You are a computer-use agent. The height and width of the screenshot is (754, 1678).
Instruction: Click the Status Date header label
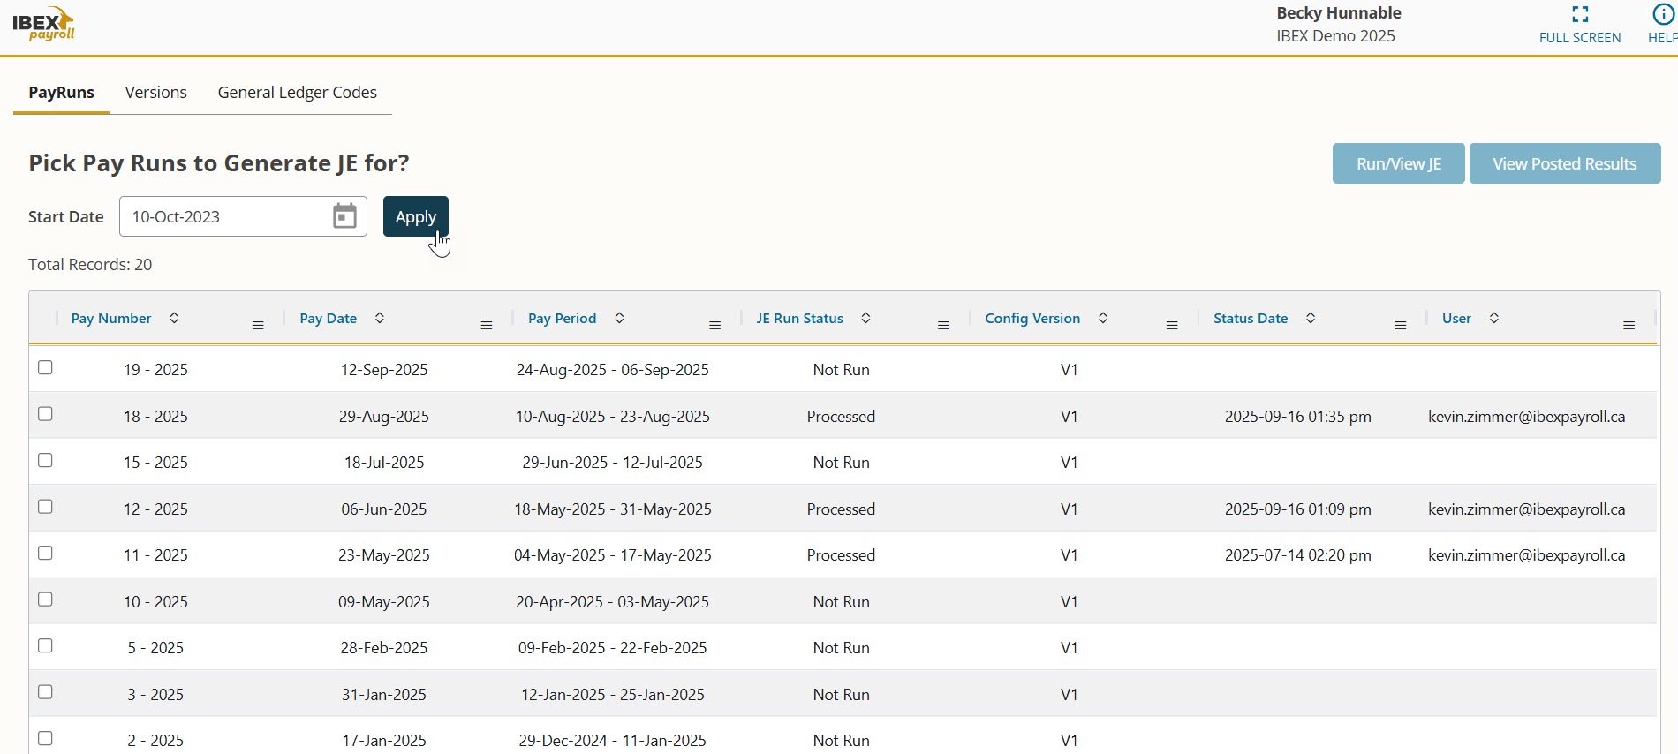point(1251,319)
